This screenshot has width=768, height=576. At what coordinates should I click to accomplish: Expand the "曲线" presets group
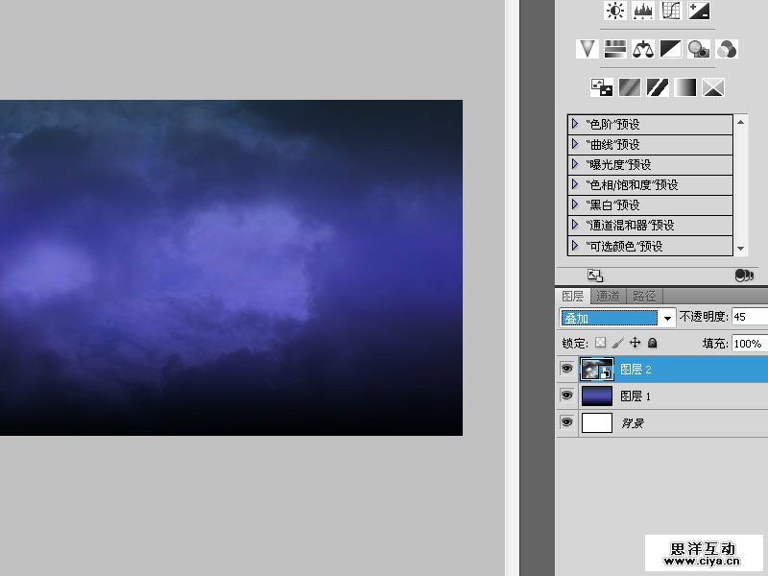(x=575, y=144)
